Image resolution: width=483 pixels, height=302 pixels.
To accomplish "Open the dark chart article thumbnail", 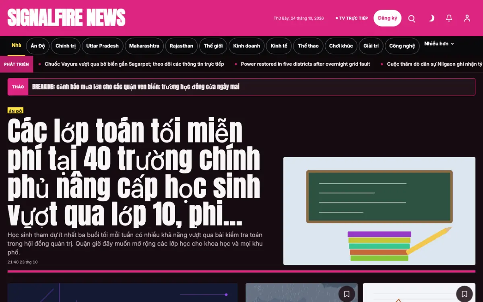I will click(123, 293).
